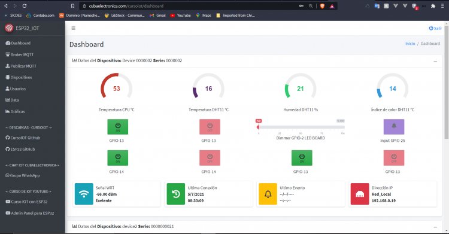This screenshot has height=234, width=449.
Task: Toggle green GPIO-13 ON button under Temperatura CPU
Action: [118, 127]
